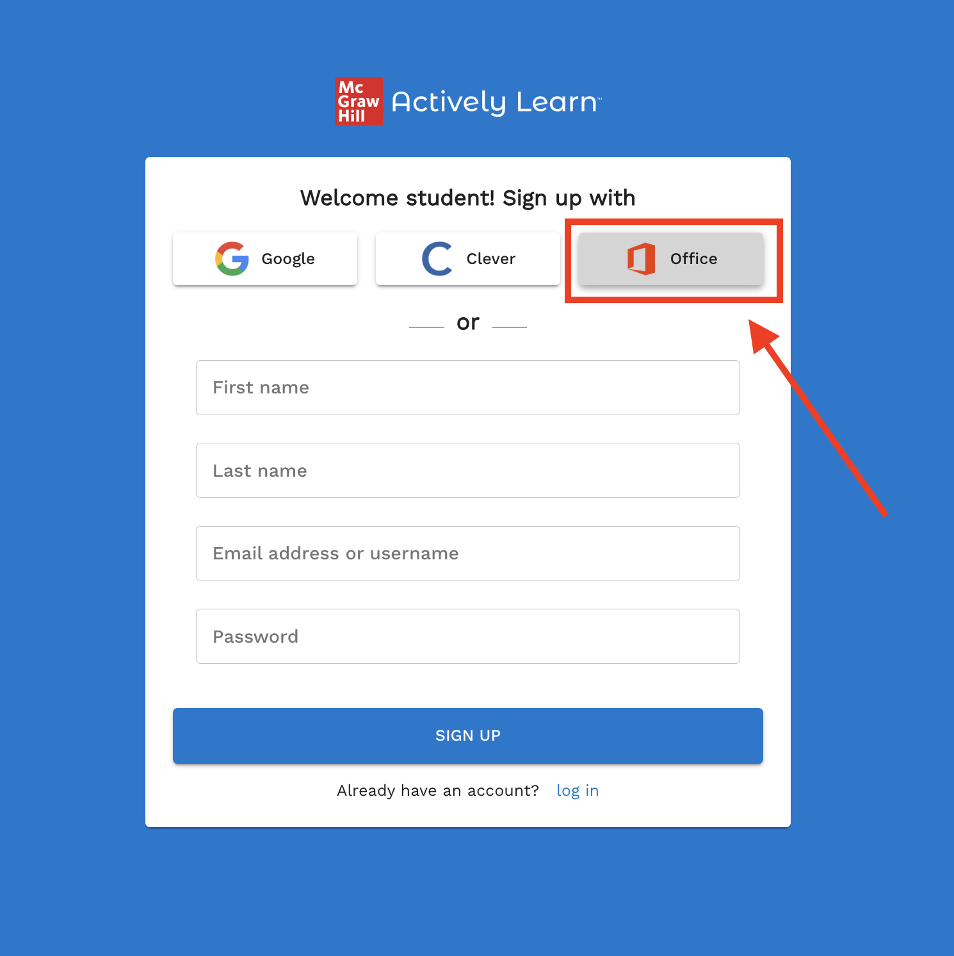The image size is (954, 956).
Task: Open the log in link
Action: tap(578, 791)
